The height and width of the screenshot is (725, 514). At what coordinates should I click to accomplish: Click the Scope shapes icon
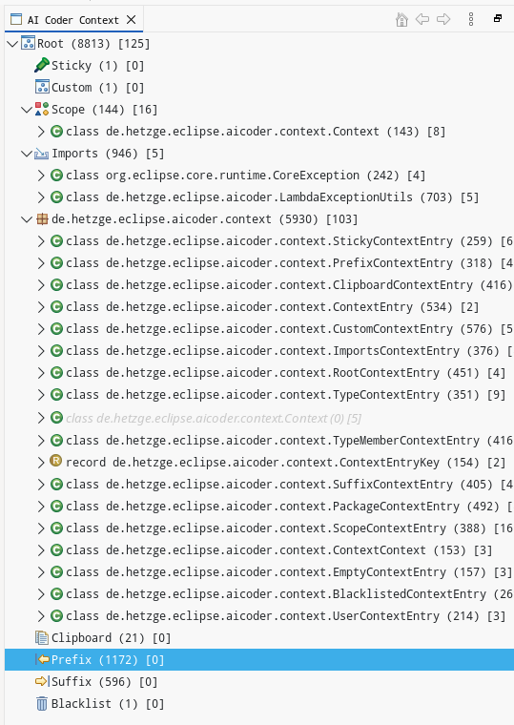click(42, 109)
